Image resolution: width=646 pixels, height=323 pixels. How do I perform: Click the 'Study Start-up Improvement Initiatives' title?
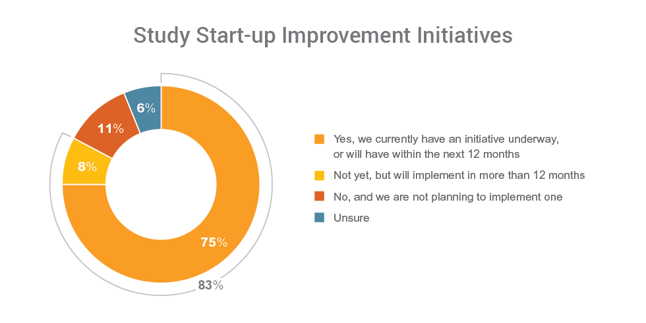322,36
